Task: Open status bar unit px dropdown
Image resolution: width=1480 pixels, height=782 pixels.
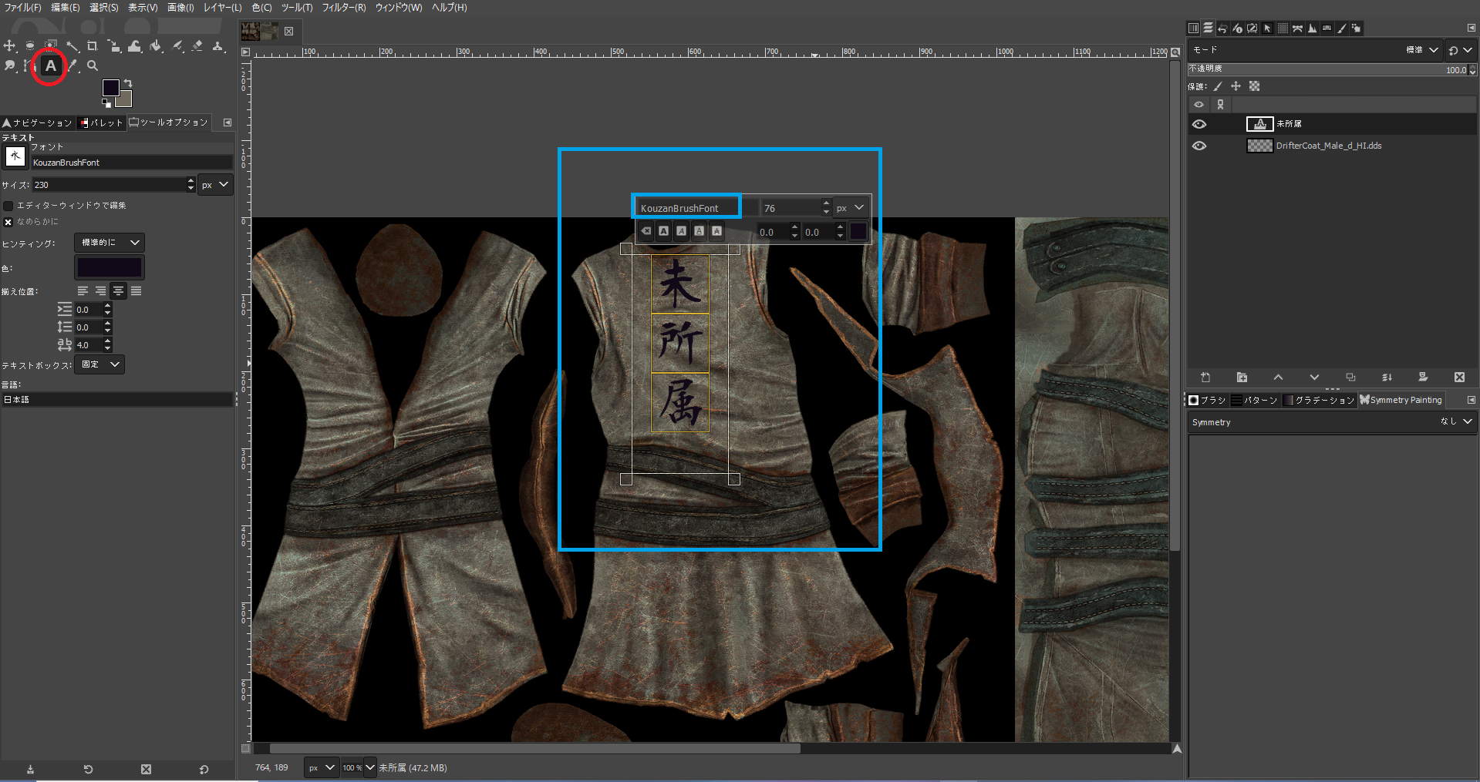Action: click(321, 767)
